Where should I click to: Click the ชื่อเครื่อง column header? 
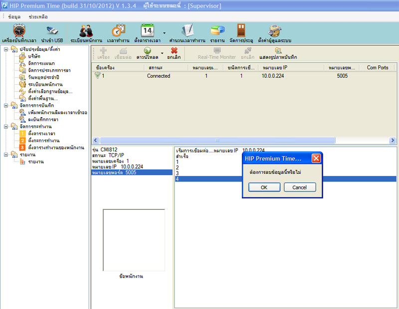118,68
